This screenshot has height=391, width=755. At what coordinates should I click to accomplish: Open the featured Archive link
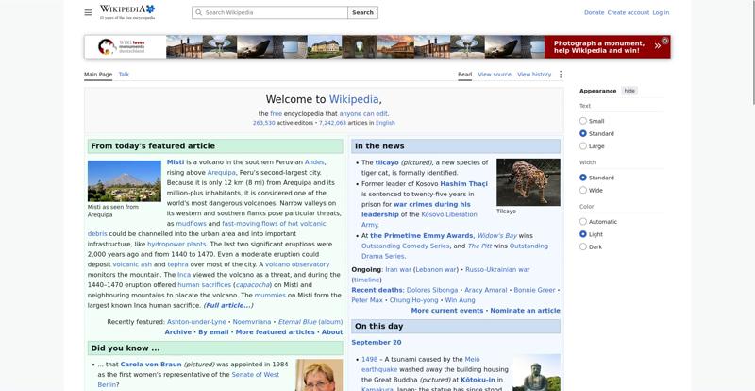tap(178, 332)
